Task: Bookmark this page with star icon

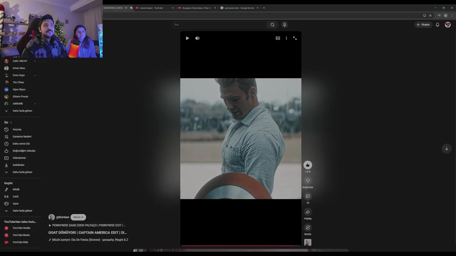Action: [430, 15]
